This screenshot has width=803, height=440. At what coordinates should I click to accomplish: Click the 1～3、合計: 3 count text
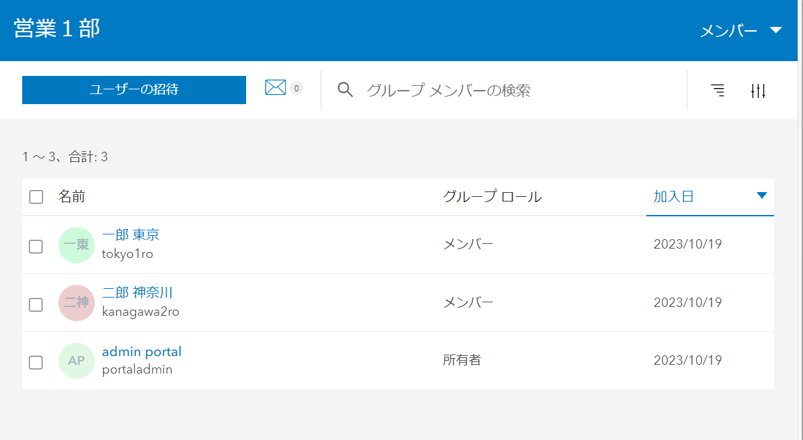coord(65,157)
